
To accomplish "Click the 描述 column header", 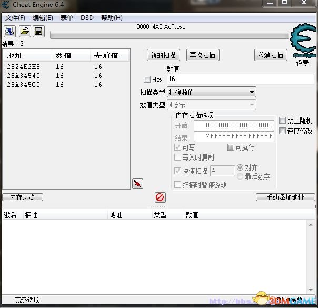I will [x=65, y=215].
